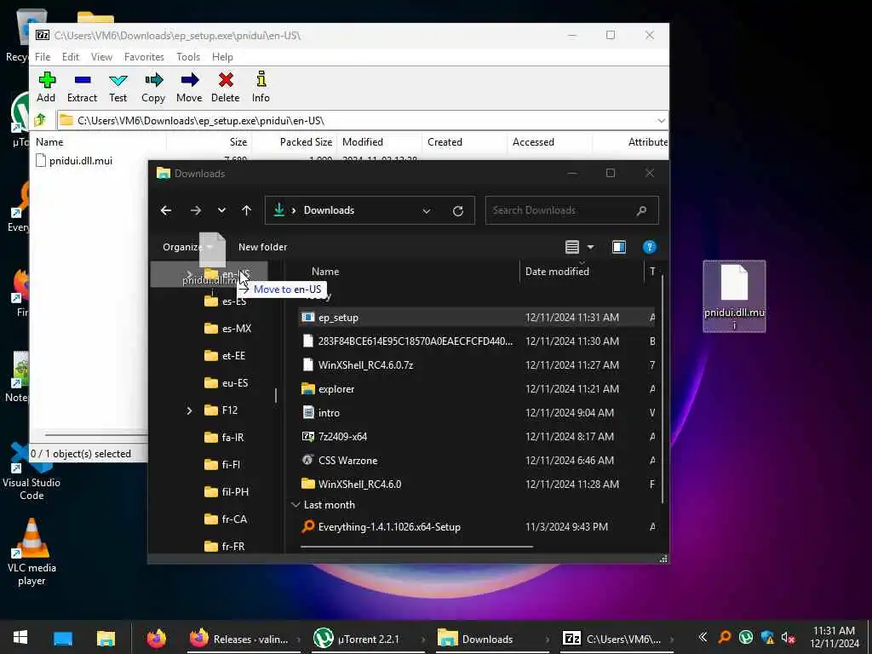Viewport: 872px width, 654px height.
Task: Click the Copy icon in 7-Zip toolbar
Action: [153, 87]
